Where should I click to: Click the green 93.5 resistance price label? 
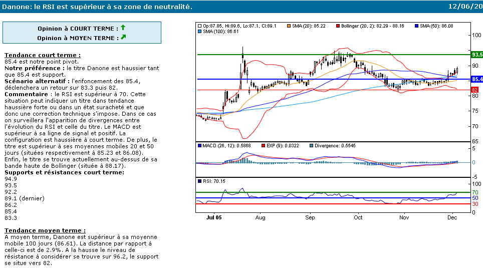click(477, 55)
